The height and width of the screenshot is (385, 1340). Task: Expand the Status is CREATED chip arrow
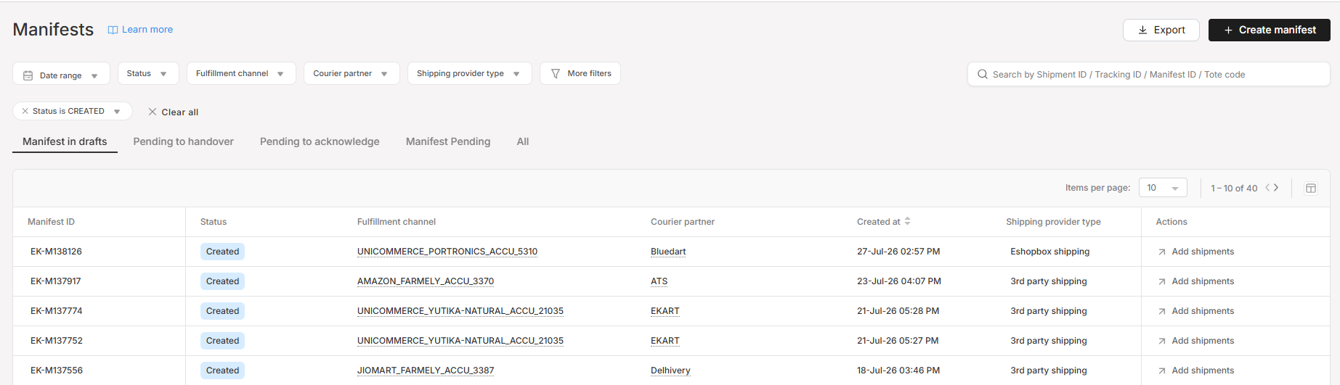click(117, 112)
